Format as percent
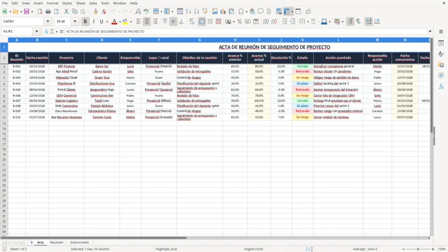 [x=239, y=21]
